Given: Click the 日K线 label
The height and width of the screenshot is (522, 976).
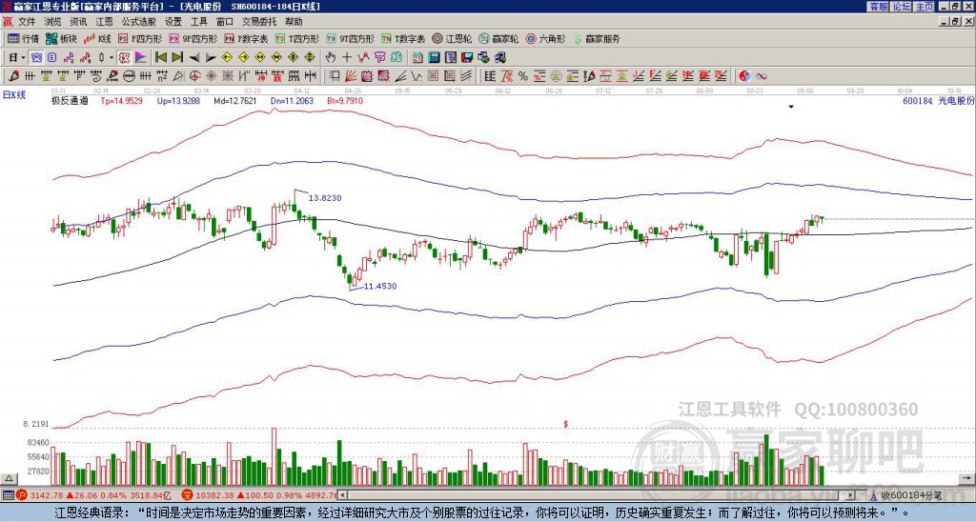Looking at the screenshot, I should (x=15, y=95).
